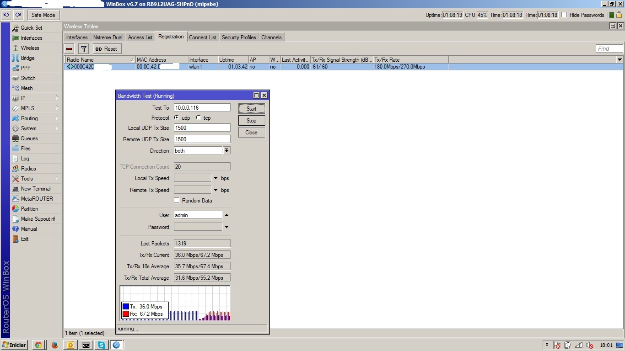
Task: Click the red remove button in Wireless Tables
Action: point(69,49)
